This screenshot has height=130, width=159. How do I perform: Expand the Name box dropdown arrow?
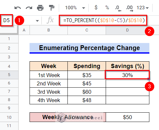(x=37, y=21)
